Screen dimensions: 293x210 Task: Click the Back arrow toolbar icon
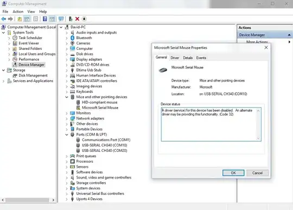click(x=4, y=19)
